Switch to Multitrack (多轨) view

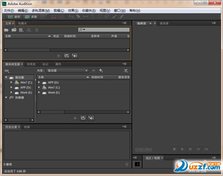tap(31, 17)
